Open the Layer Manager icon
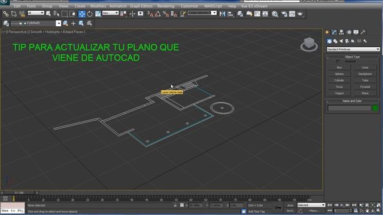 tap(6, 23)
